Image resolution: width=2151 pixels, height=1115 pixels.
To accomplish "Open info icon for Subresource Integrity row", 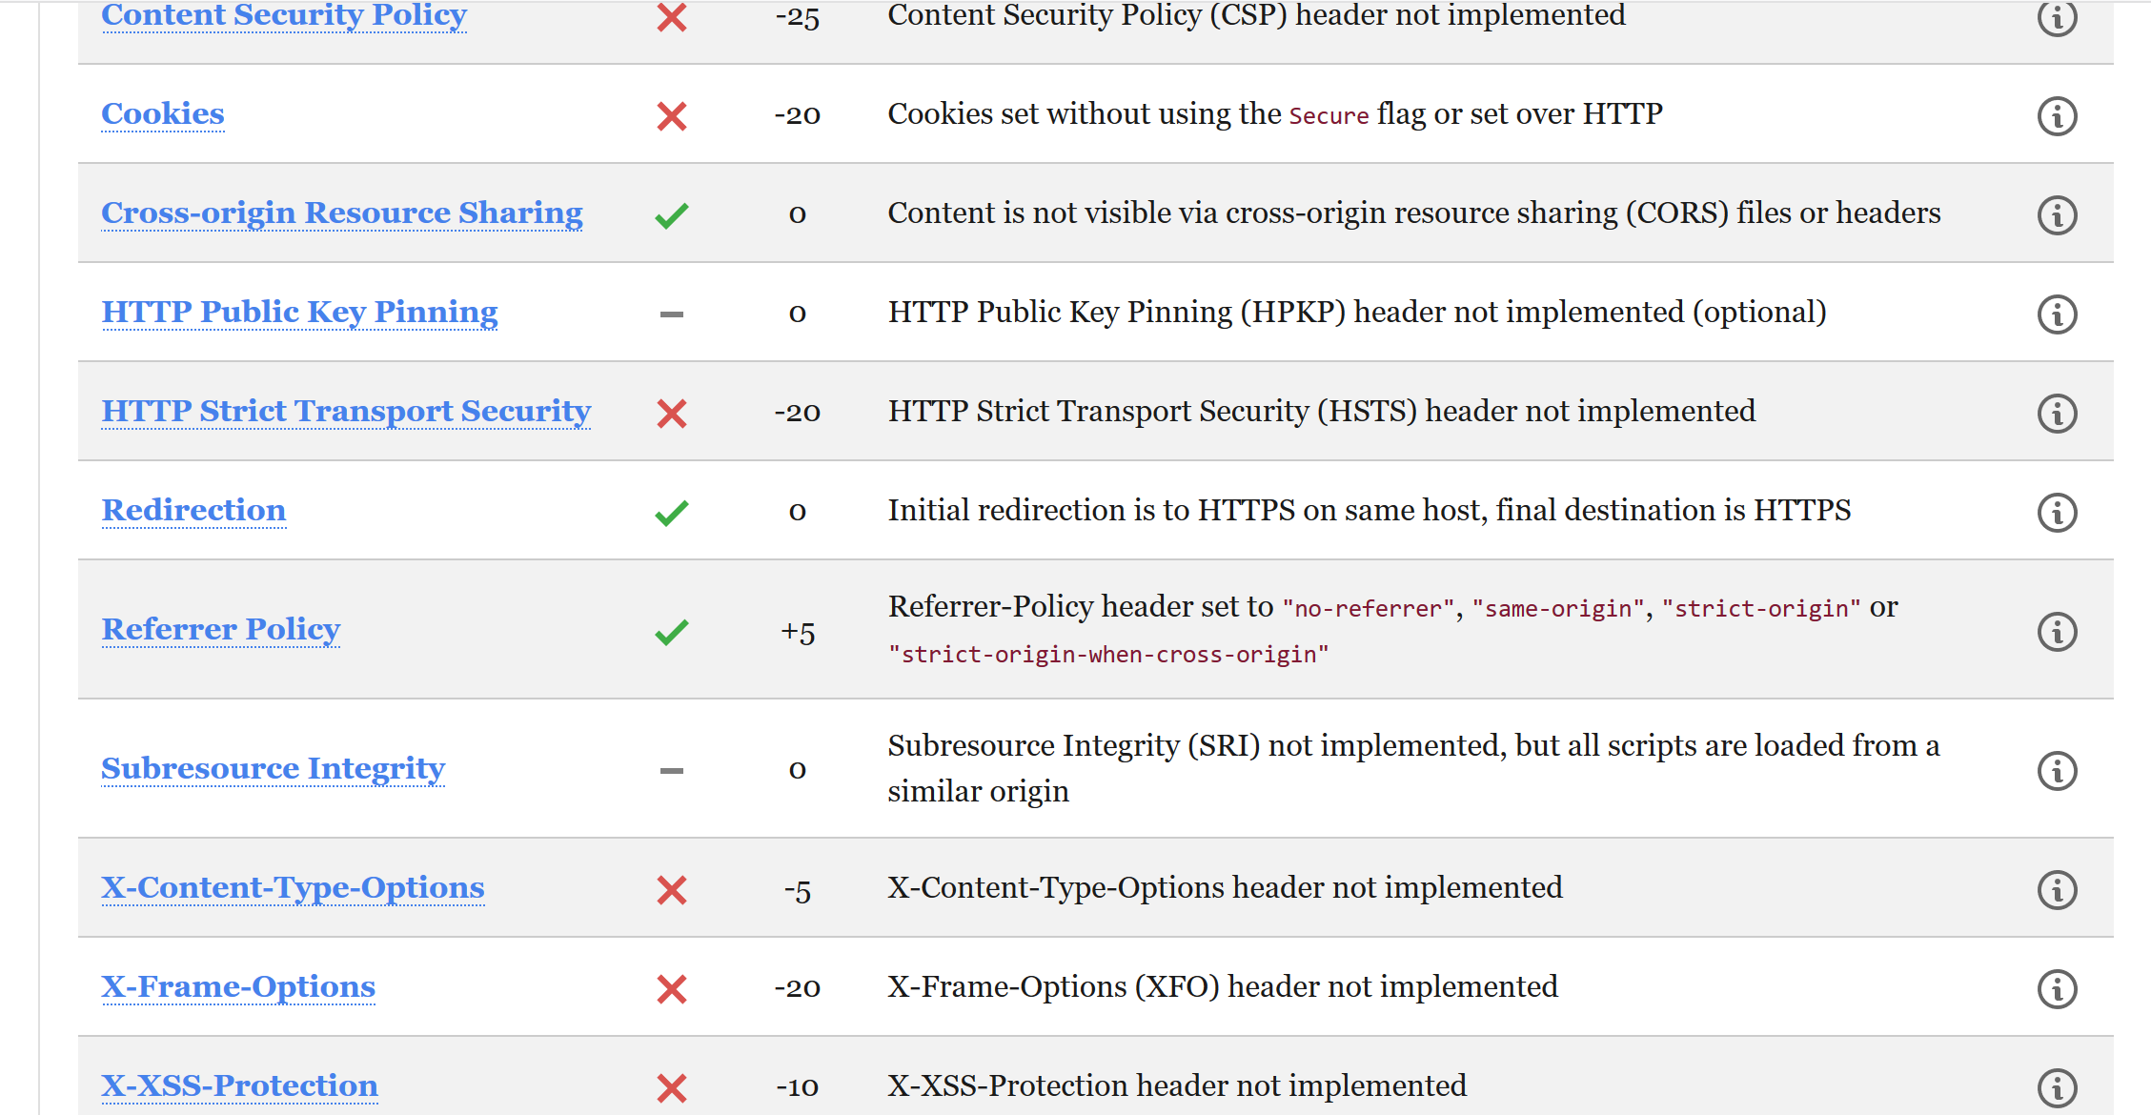I will coord(2057,771).
